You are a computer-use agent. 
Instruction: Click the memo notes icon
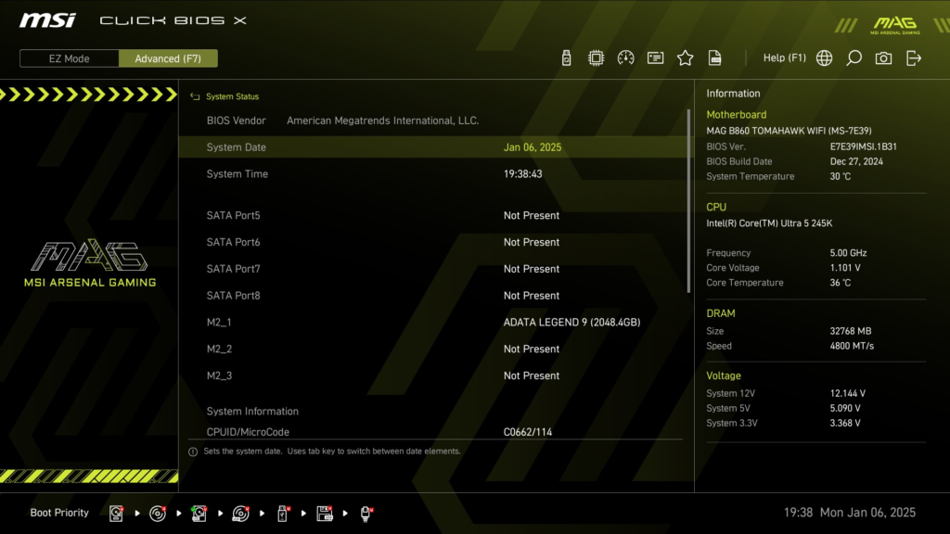click(655, 57)
